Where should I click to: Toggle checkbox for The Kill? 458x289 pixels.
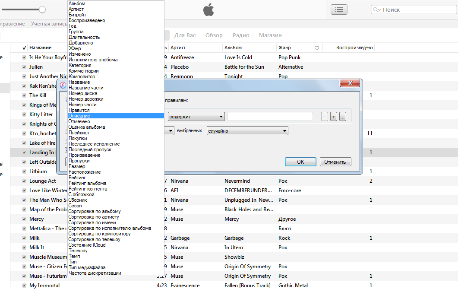pyautogui.click(x=24, y=95)
